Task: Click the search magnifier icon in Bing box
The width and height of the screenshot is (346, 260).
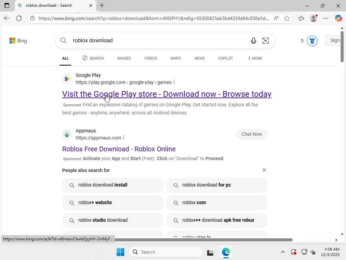Action: coord(63,41)
